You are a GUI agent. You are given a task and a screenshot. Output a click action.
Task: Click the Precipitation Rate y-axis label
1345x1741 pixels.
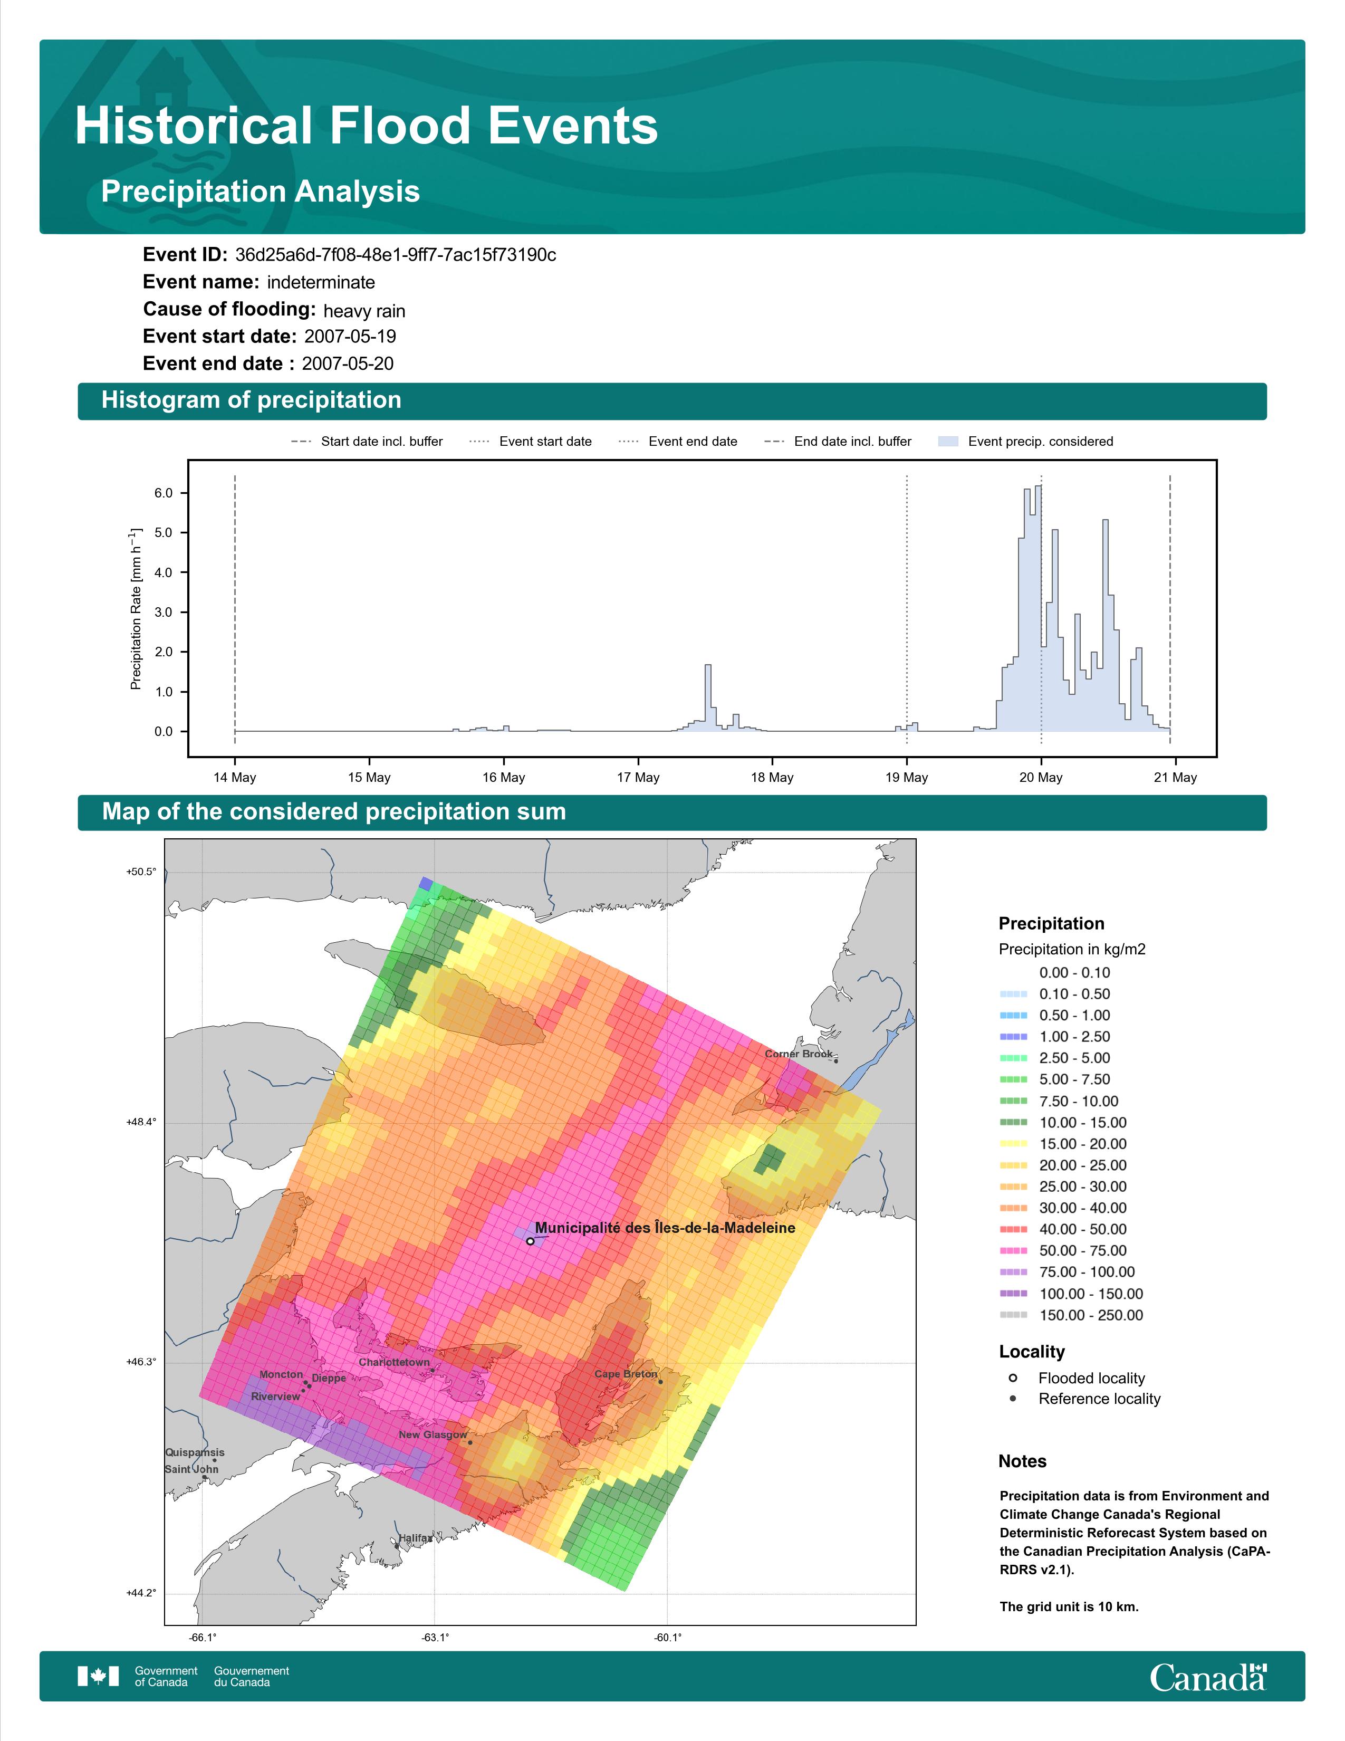click(136, 608)
